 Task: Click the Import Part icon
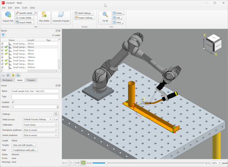8,15
